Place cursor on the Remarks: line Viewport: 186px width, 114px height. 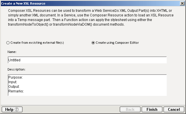16,91
